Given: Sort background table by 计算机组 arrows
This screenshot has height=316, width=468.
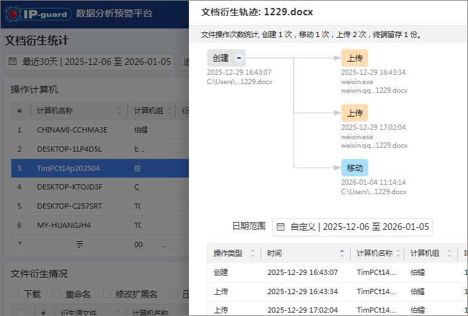Looking at the screenshot, I should coord(169,111).
